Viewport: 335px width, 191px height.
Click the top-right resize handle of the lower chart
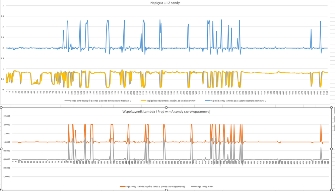[x=332, y=107]
